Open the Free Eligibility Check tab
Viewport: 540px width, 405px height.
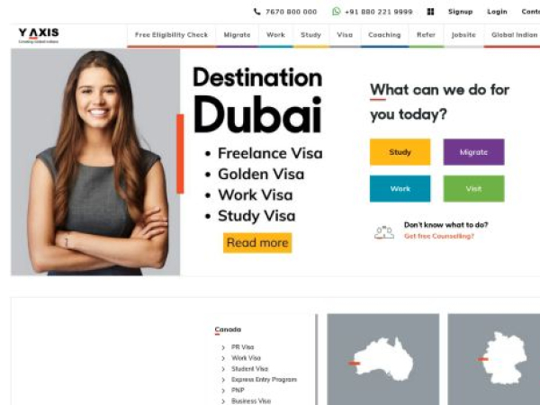[172, 35]
